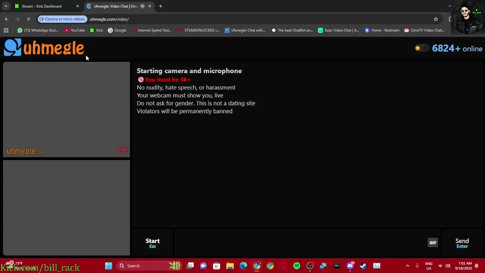The width and height of the screenshot is (485, 273).
Task: Open the GIF picker
Action: click(x=433, y=243)
